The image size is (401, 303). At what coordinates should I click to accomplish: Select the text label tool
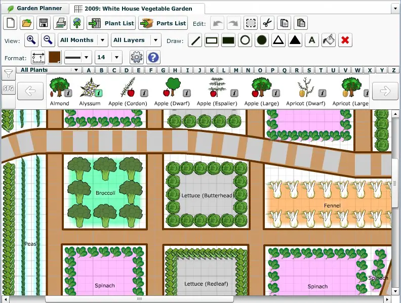click(x=312, y=40)
